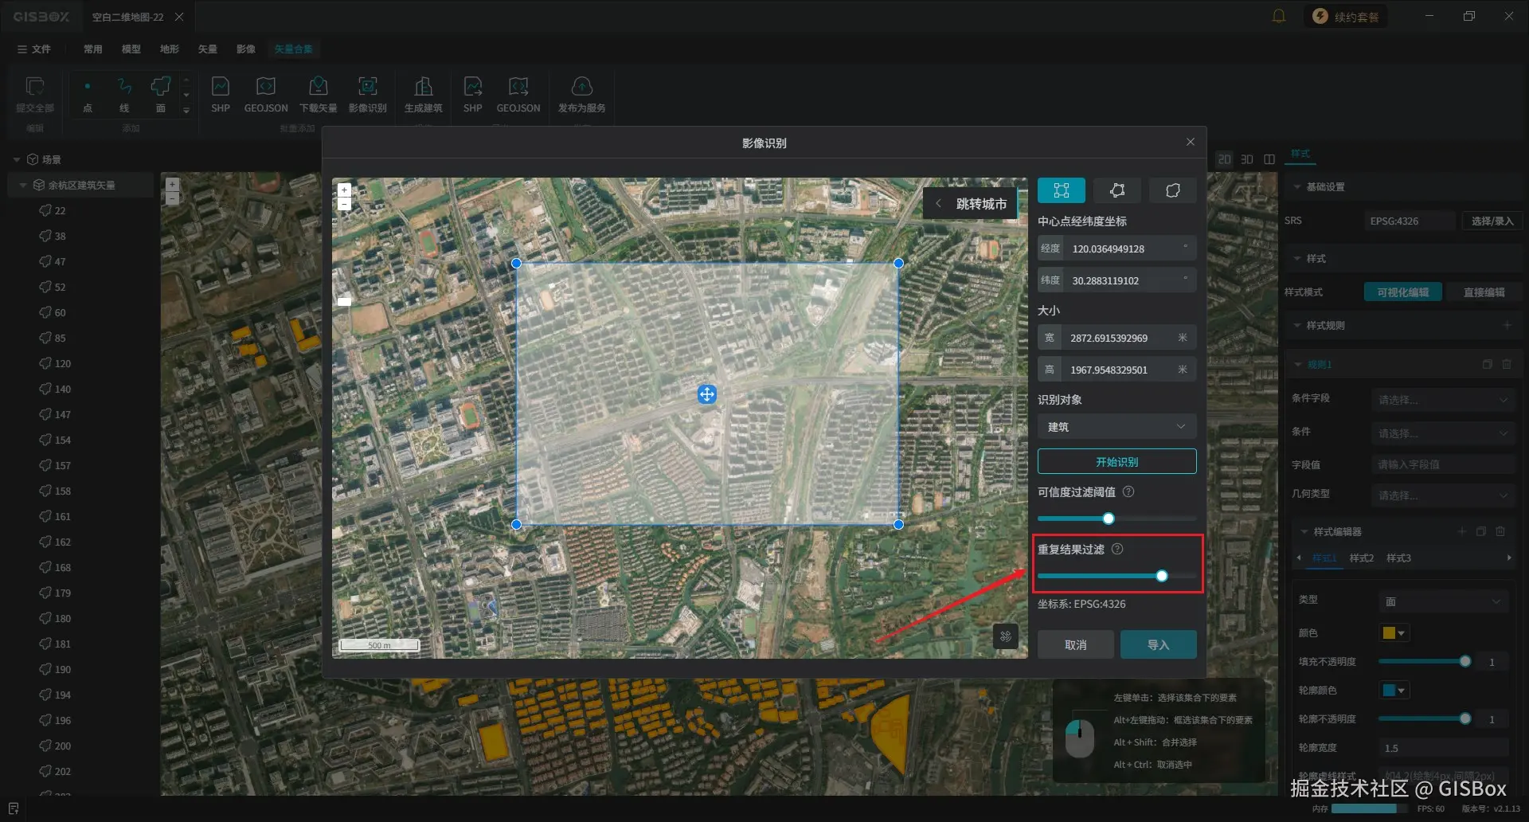Switch the main view to 2D
Screen dimensions: 1529x822
[1225, 159]
